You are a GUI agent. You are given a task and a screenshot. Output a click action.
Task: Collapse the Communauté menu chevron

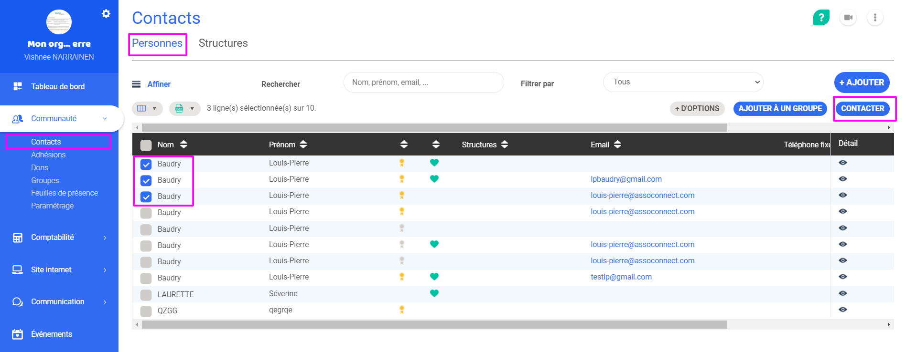105,119
